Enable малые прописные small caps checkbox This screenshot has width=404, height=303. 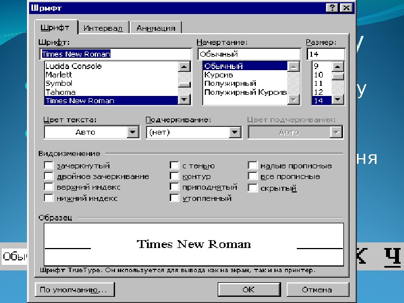point(252,165)
